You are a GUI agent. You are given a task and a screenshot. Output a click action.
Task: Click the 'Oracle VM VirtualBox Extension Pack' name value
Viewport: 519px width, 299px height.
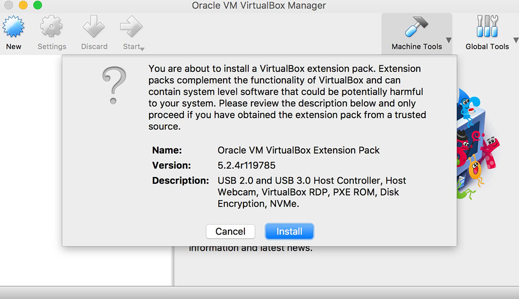pyautogui.click(x=298, y=150)
